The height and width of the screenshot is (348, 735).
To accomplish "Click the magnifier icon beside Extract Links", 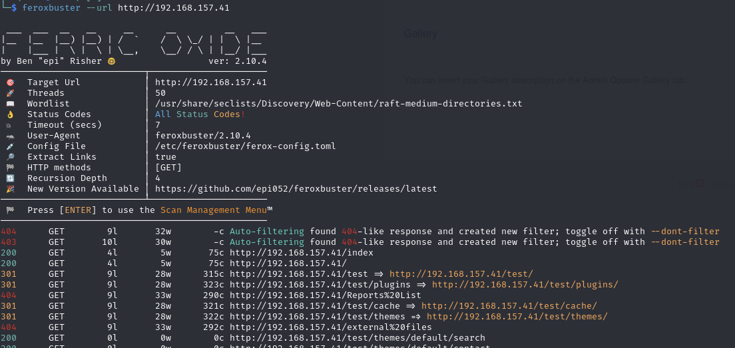I will pyautogui.click(x=10, y=157).
